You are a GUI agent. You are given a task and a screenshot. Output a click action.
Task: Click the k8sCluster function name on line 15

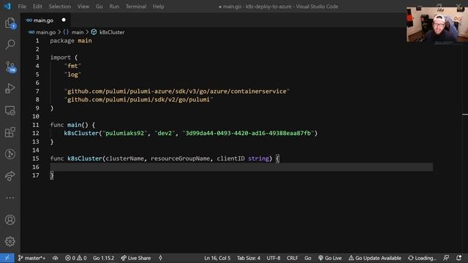click(85, 159)
